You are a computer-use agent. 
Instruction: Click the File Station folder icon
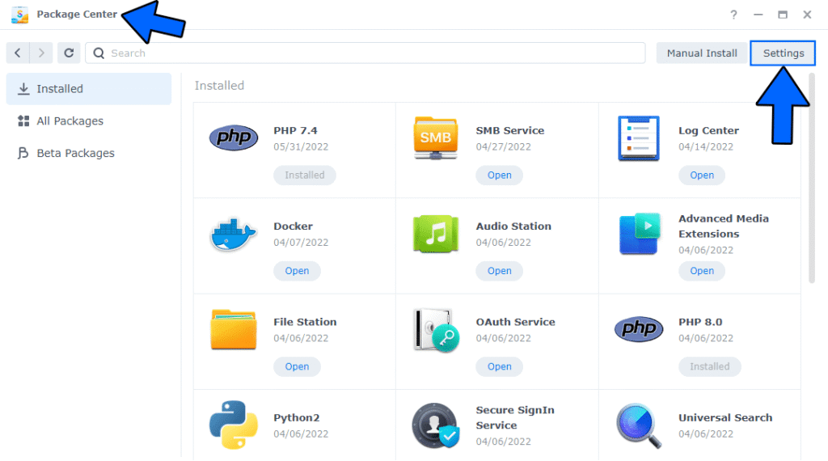pos(233,330)
